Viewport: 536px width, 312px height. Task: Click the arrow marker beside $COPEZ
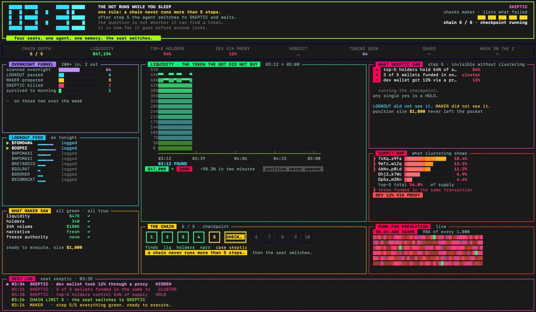tap(8, 148)
